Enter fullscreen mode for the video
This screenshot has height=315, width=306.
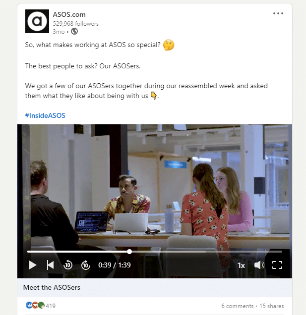click(277, 265)
